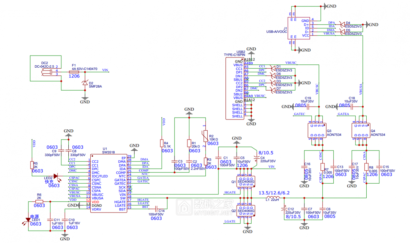
Task: Click the C18 capacitor symbol
Action: coord(352,107)
